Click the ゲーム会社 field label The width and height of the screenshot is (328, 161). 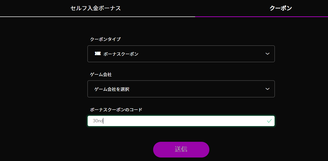coord(101,74)
